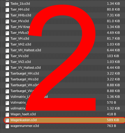
Task: Select the Wagenkasten.o3d file
Action: tap(64, 120)
